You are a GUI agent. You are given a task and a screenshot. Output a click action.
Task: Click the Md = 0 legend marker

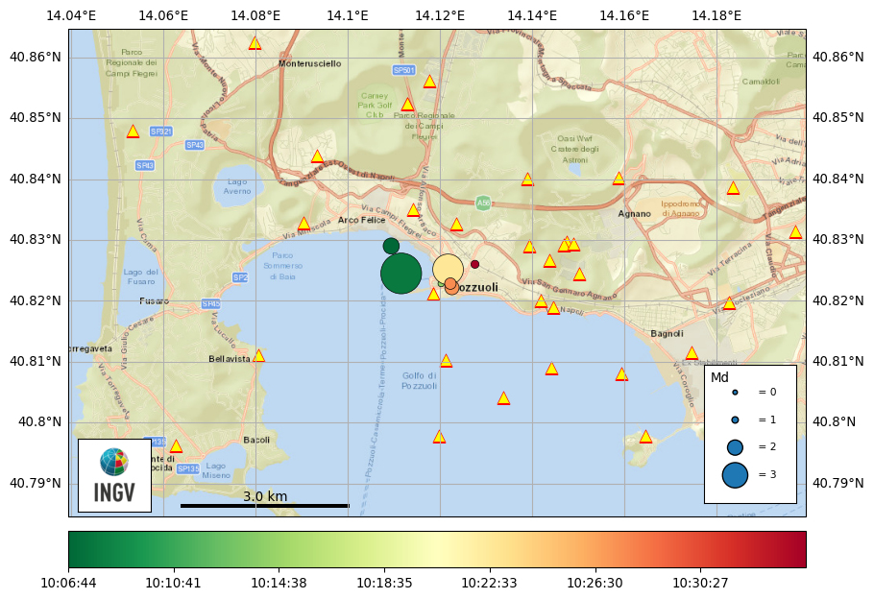click(735, 392)
